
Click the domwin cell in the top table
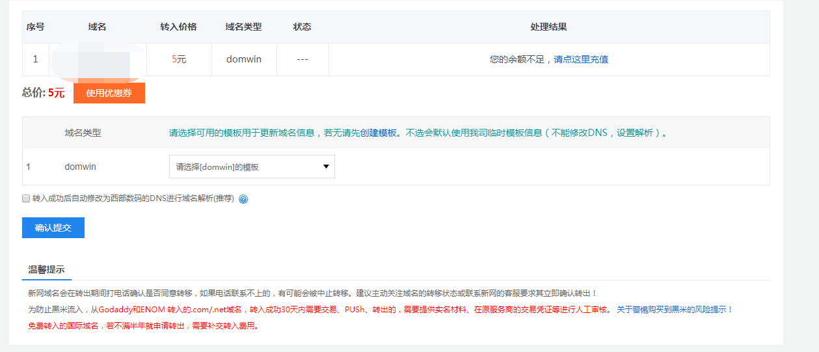(x=244, y=59)
